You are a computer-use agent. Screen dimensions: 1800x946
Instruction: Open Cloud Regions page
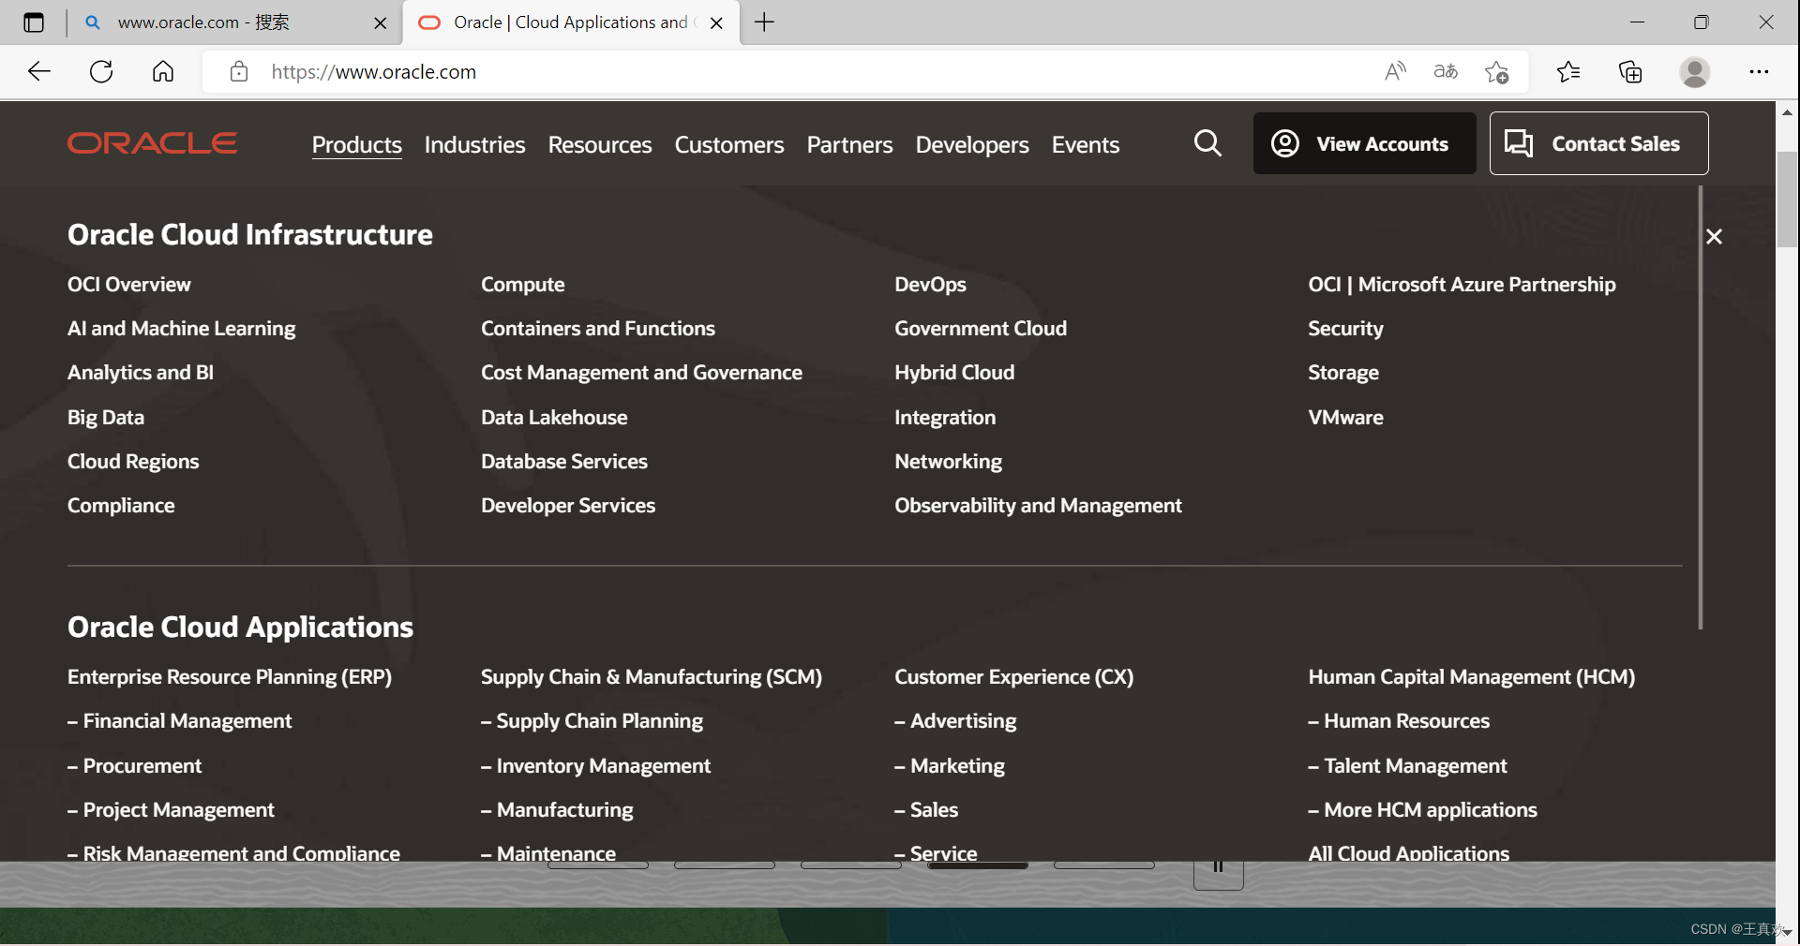(x=133, y=462)
